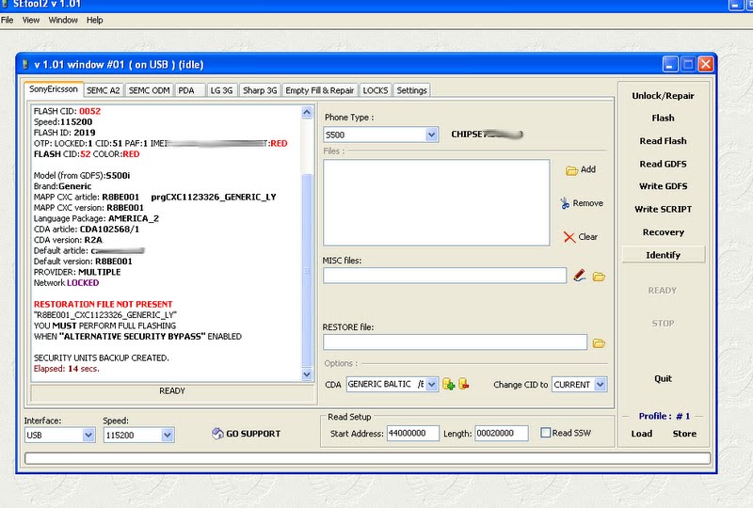Viewport: 753px width, 508px height.
Task: Open the RESTORE file browse folder
Action: coord(599,343)
